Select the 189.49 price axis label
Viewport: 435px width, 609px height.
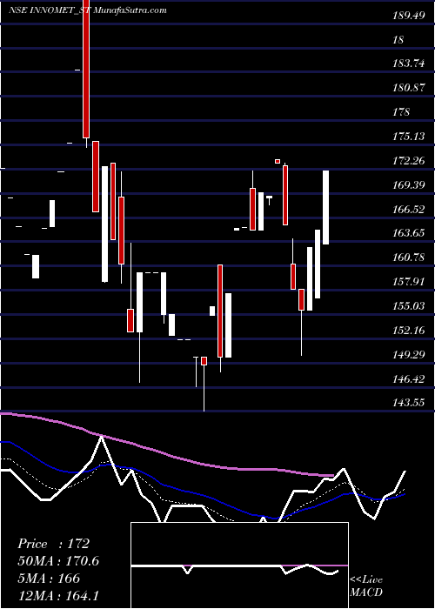point(409,16)
